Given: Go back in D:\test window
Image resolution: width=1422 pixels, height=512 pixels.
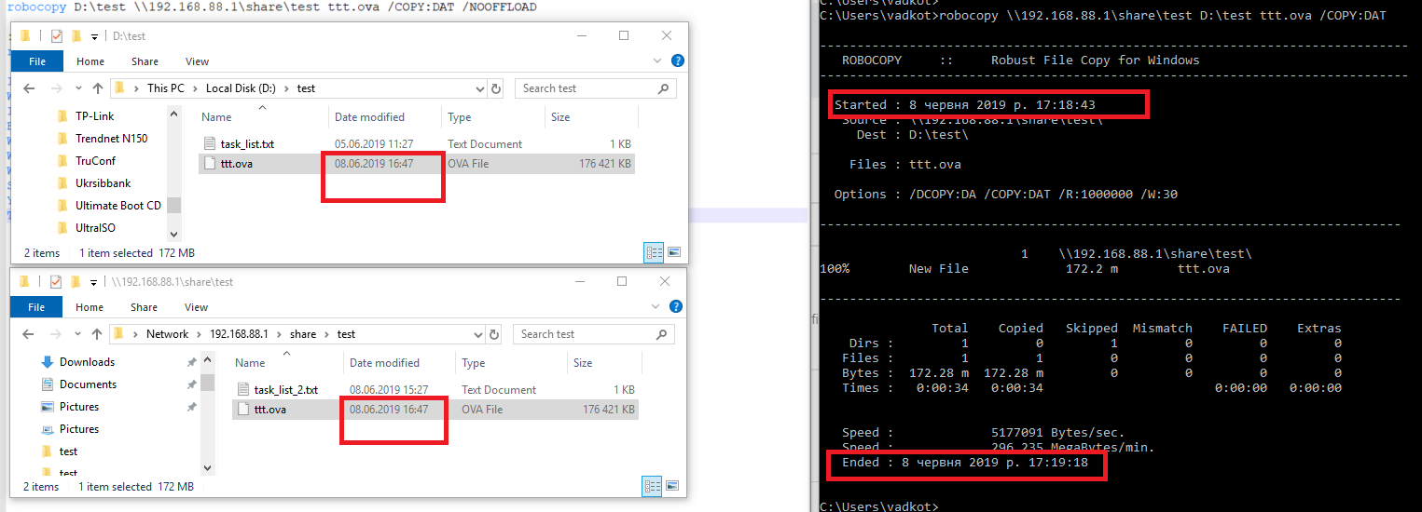Looking at the screenshot, I should click(x=29, y=88).
